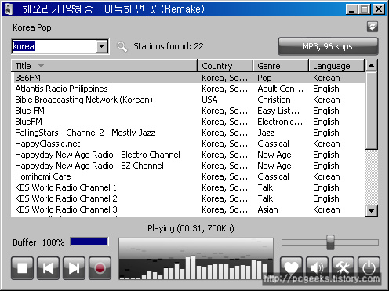389x291 pixels.
Task: Click the spectrum visualizer display
Action: [196, 259]
